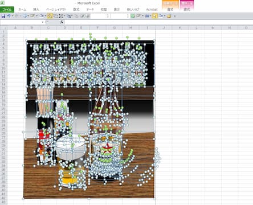Screen dimensions: 253x205
Task: Expand the Name Box dropdown arrow
Action: pos(43,22)
